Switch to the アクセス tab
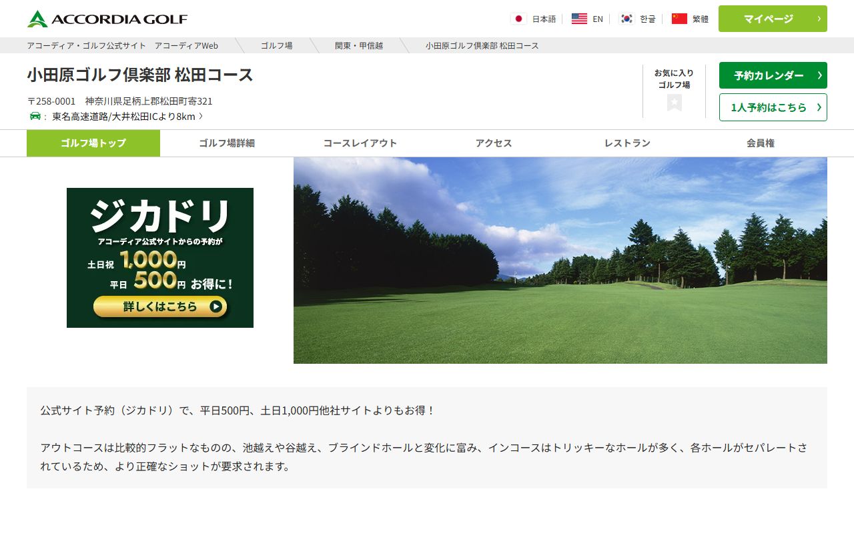Image resolution: width=854 pixels, height=533 pixels. pos(494,143)
